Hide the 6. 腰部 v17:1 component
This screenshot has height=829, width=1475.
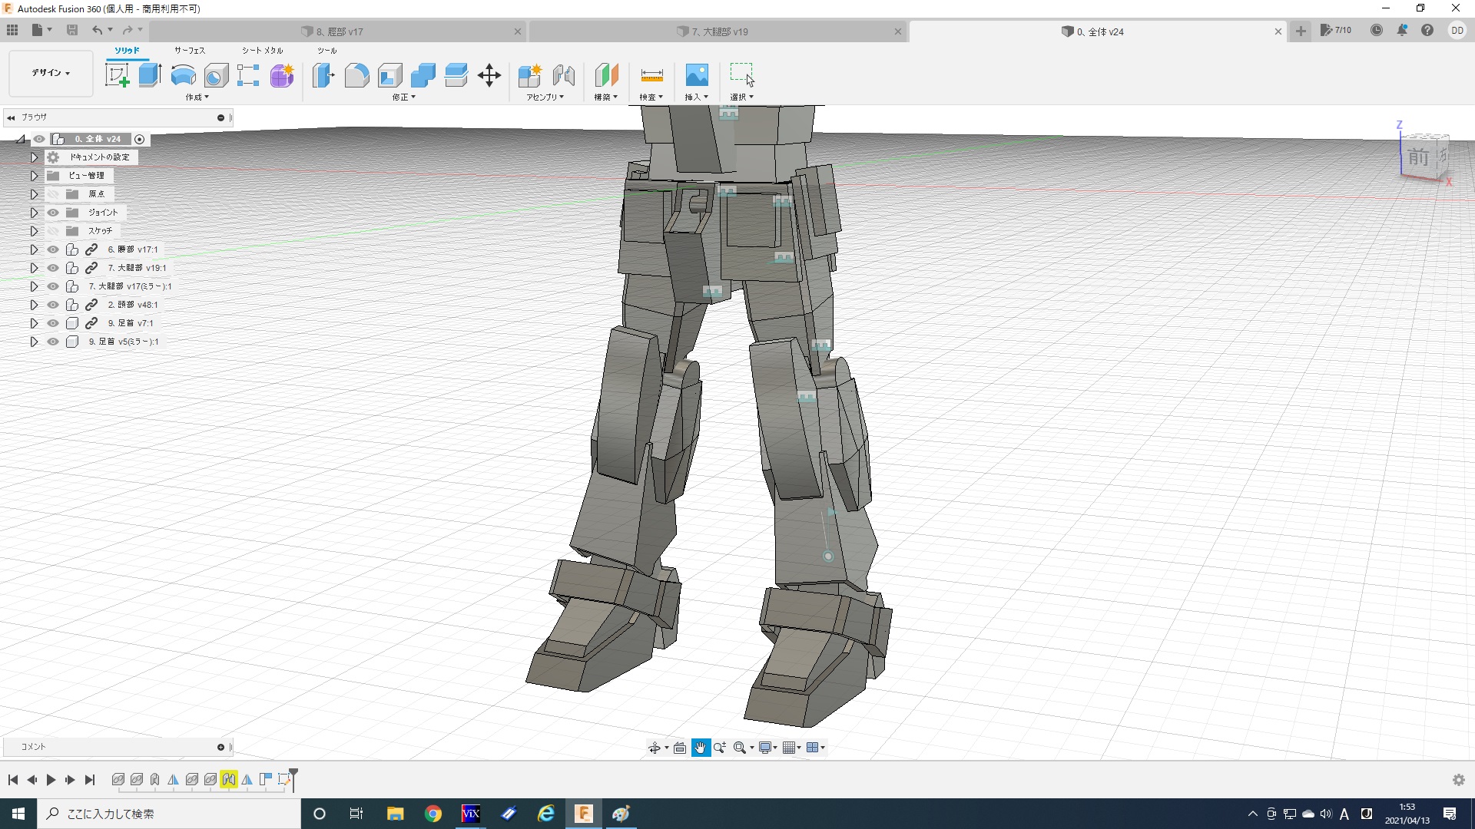click(53, 249)
